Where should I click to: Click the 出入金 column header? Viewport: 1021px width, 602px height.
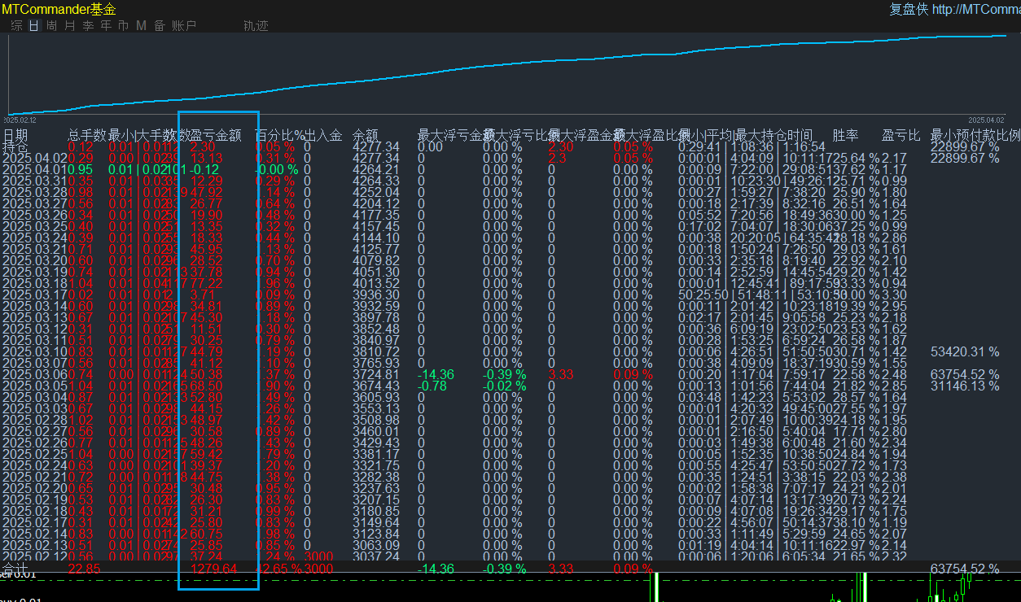point(323,135)
